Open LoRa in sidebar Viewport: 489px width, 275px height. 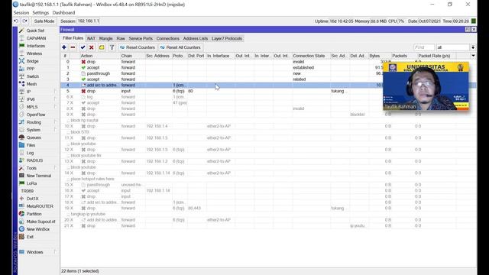click(x=31, y=183)
